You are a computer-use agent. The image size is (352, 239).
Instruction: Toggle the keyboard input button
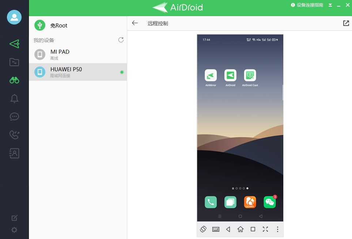coord(216,229)
